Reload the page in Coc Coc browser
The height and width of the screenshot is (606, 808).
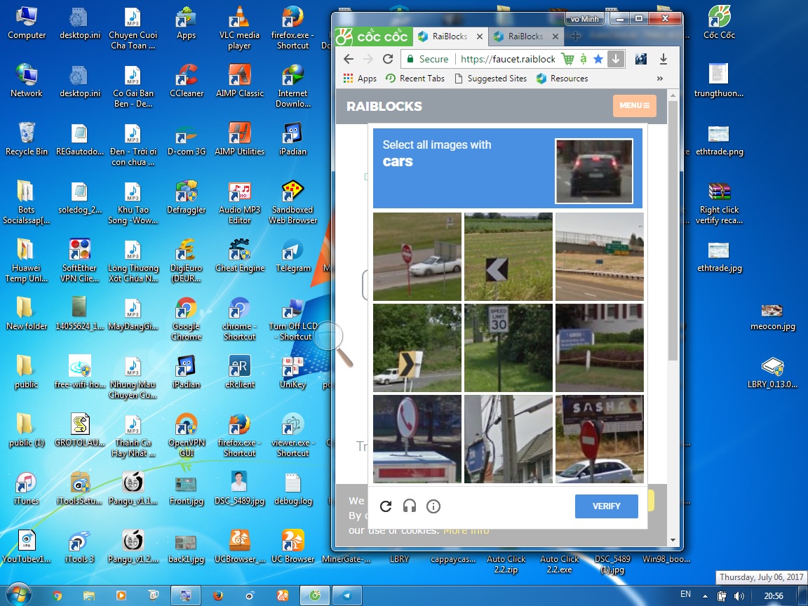pyautogui.click(x=388, y=59)
